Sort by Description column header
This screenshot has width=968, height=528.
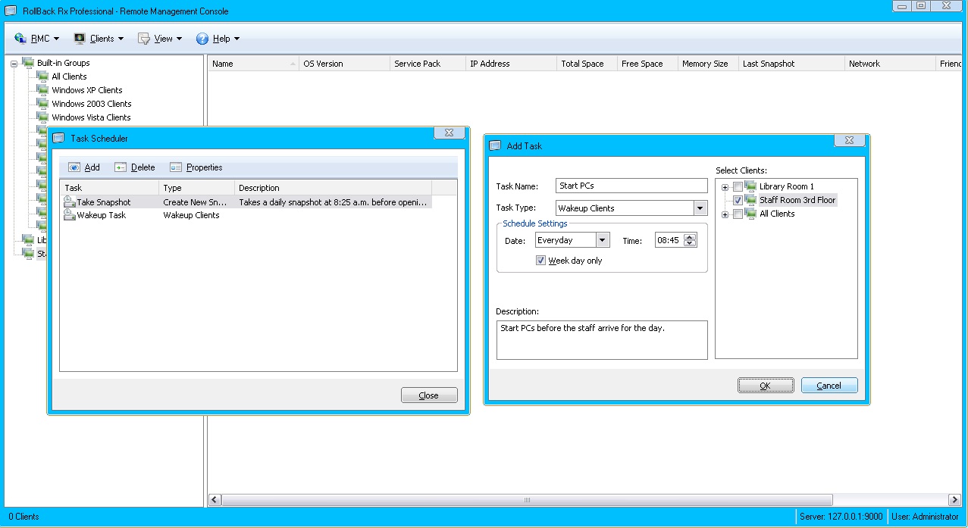click(x=334, y=188)
